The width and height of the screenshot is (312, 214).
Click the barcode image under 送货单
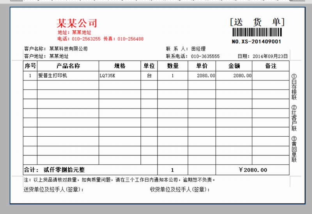click(x=257, y=32)
